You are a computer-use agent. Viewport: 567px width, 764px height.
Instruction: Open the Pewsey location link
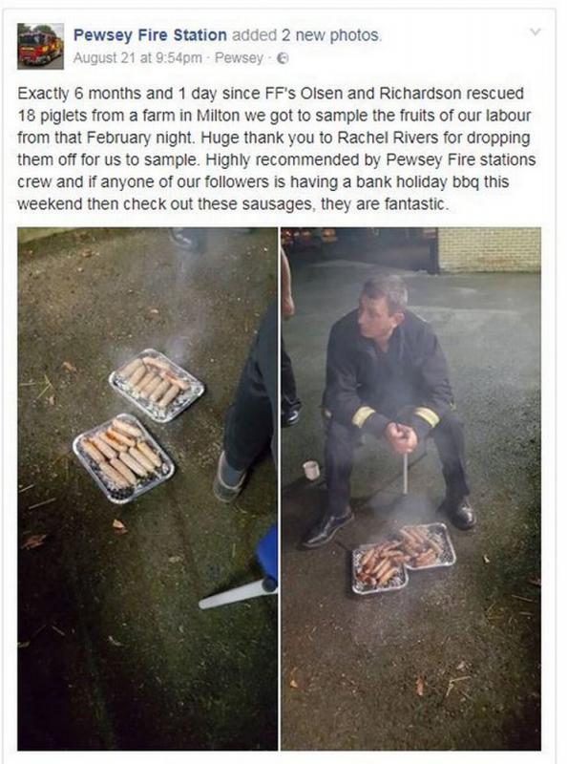(x=239, y=58)
